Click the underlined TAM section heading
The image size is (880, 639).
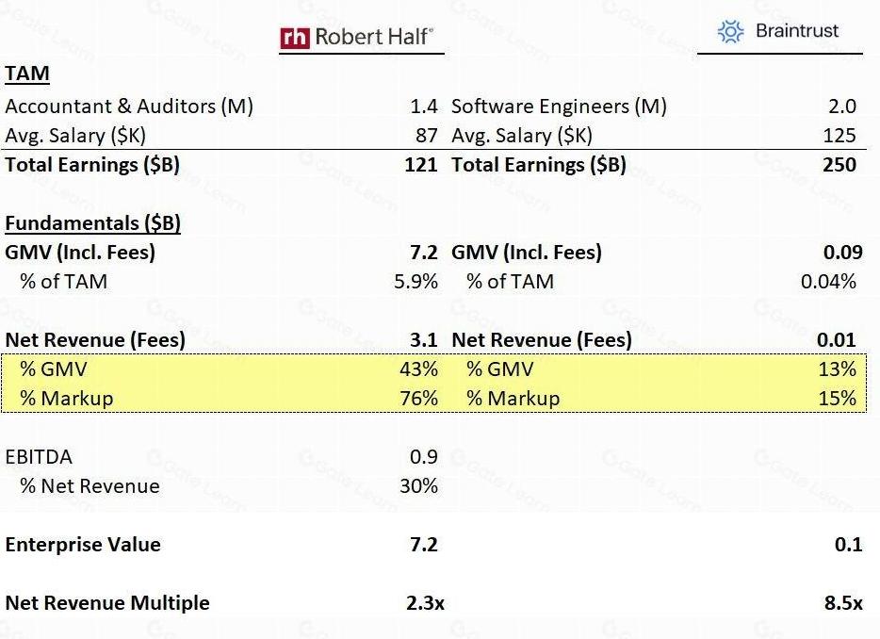(27, 74)
